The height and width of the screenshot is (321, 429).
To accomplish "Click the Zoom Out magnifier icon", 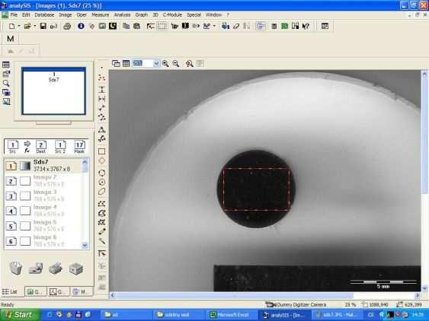I will click(x=176, y=64).
